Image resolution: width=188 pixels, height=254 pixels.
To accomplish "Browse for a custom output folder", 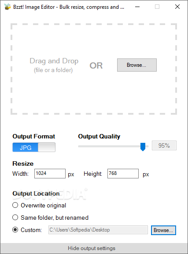I will tap(163, 230).
